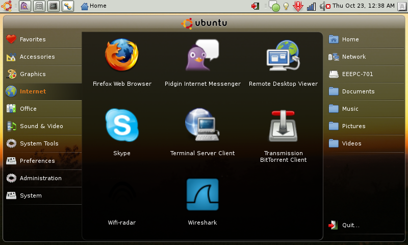
Task: Switch to file cabinet window in panel
Action: 39,6
